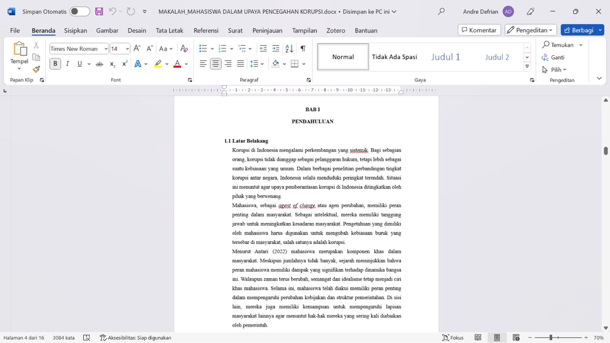Switch to the Peninjauan tab
Viewport: 610px width, 343px height.
[x=268, y=30]
